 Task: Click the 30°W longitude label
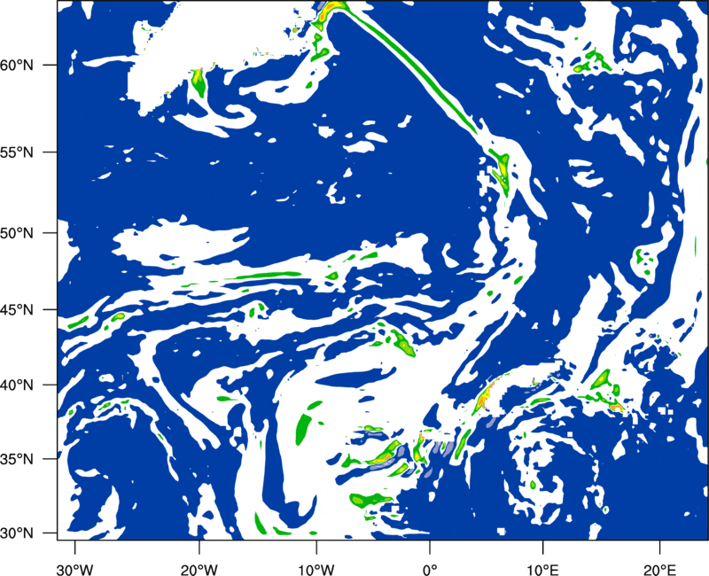[74, 570]
